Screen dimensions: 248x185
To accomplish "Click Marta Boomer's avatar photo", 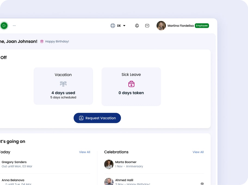I will [109, 164].
